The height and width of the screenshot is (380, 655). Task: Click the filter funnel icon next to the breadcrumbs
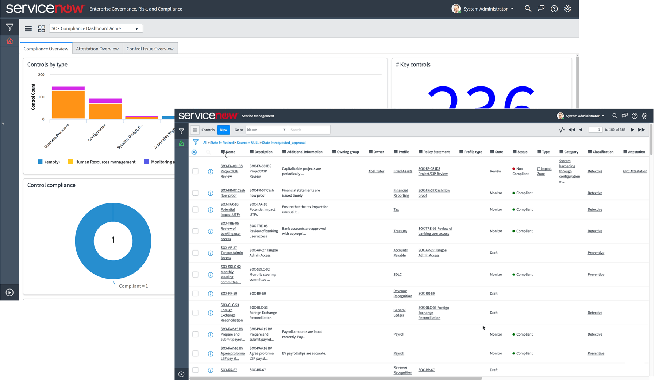[x=196, y=142]
